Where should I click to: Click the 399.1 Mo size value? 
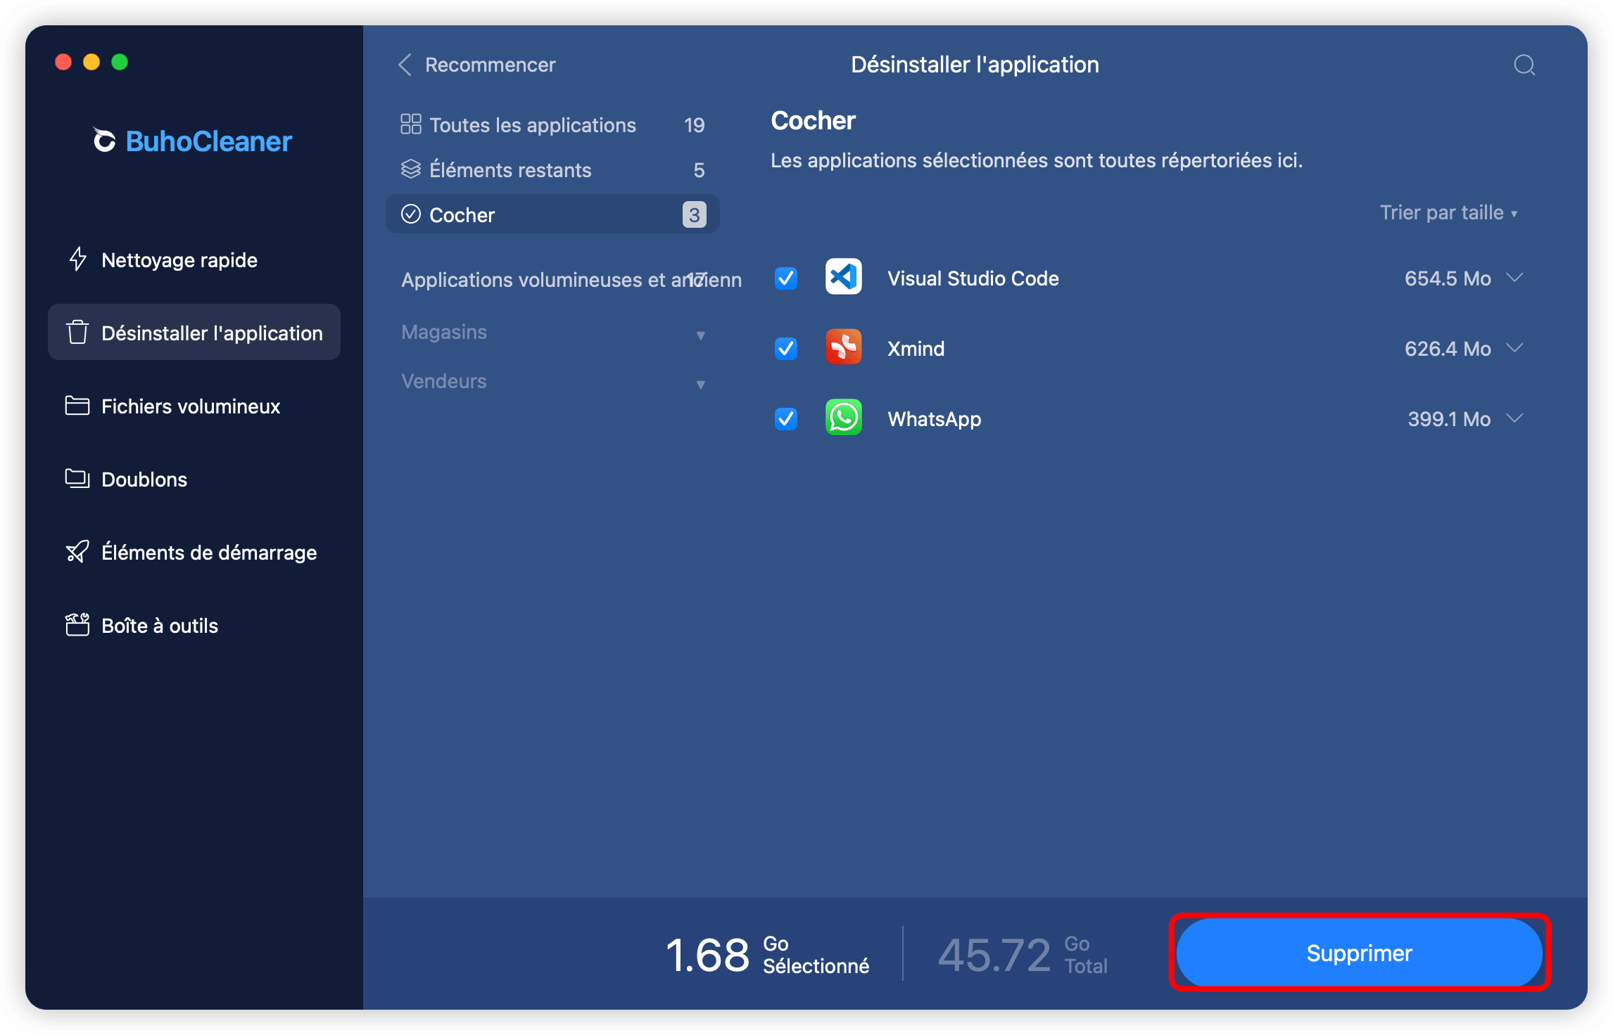[1449, 419]
